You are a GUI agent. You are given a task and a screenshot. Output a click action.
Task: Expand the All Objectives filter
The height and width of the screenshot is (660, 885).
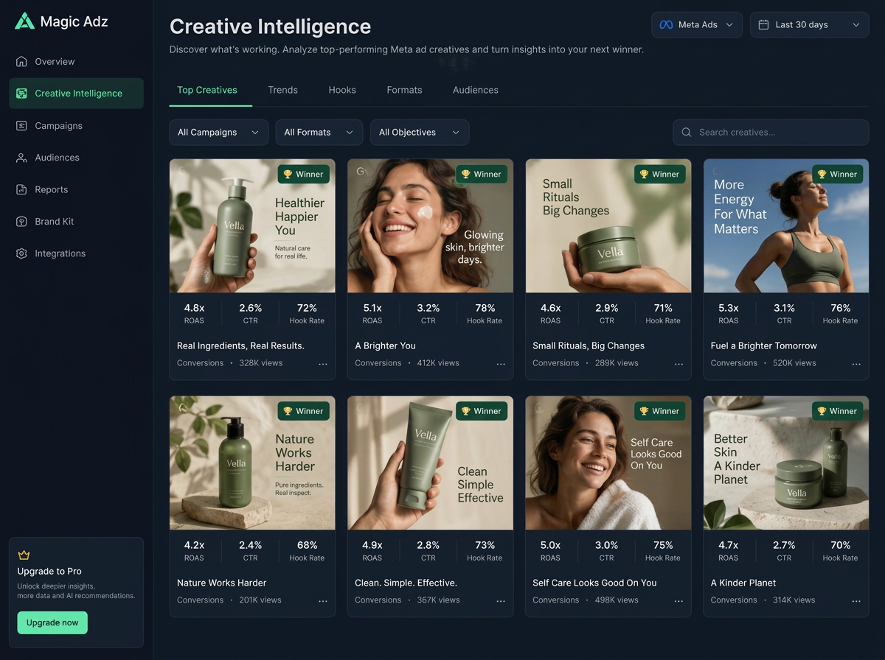pyautogui.click(x=420, y=133)
